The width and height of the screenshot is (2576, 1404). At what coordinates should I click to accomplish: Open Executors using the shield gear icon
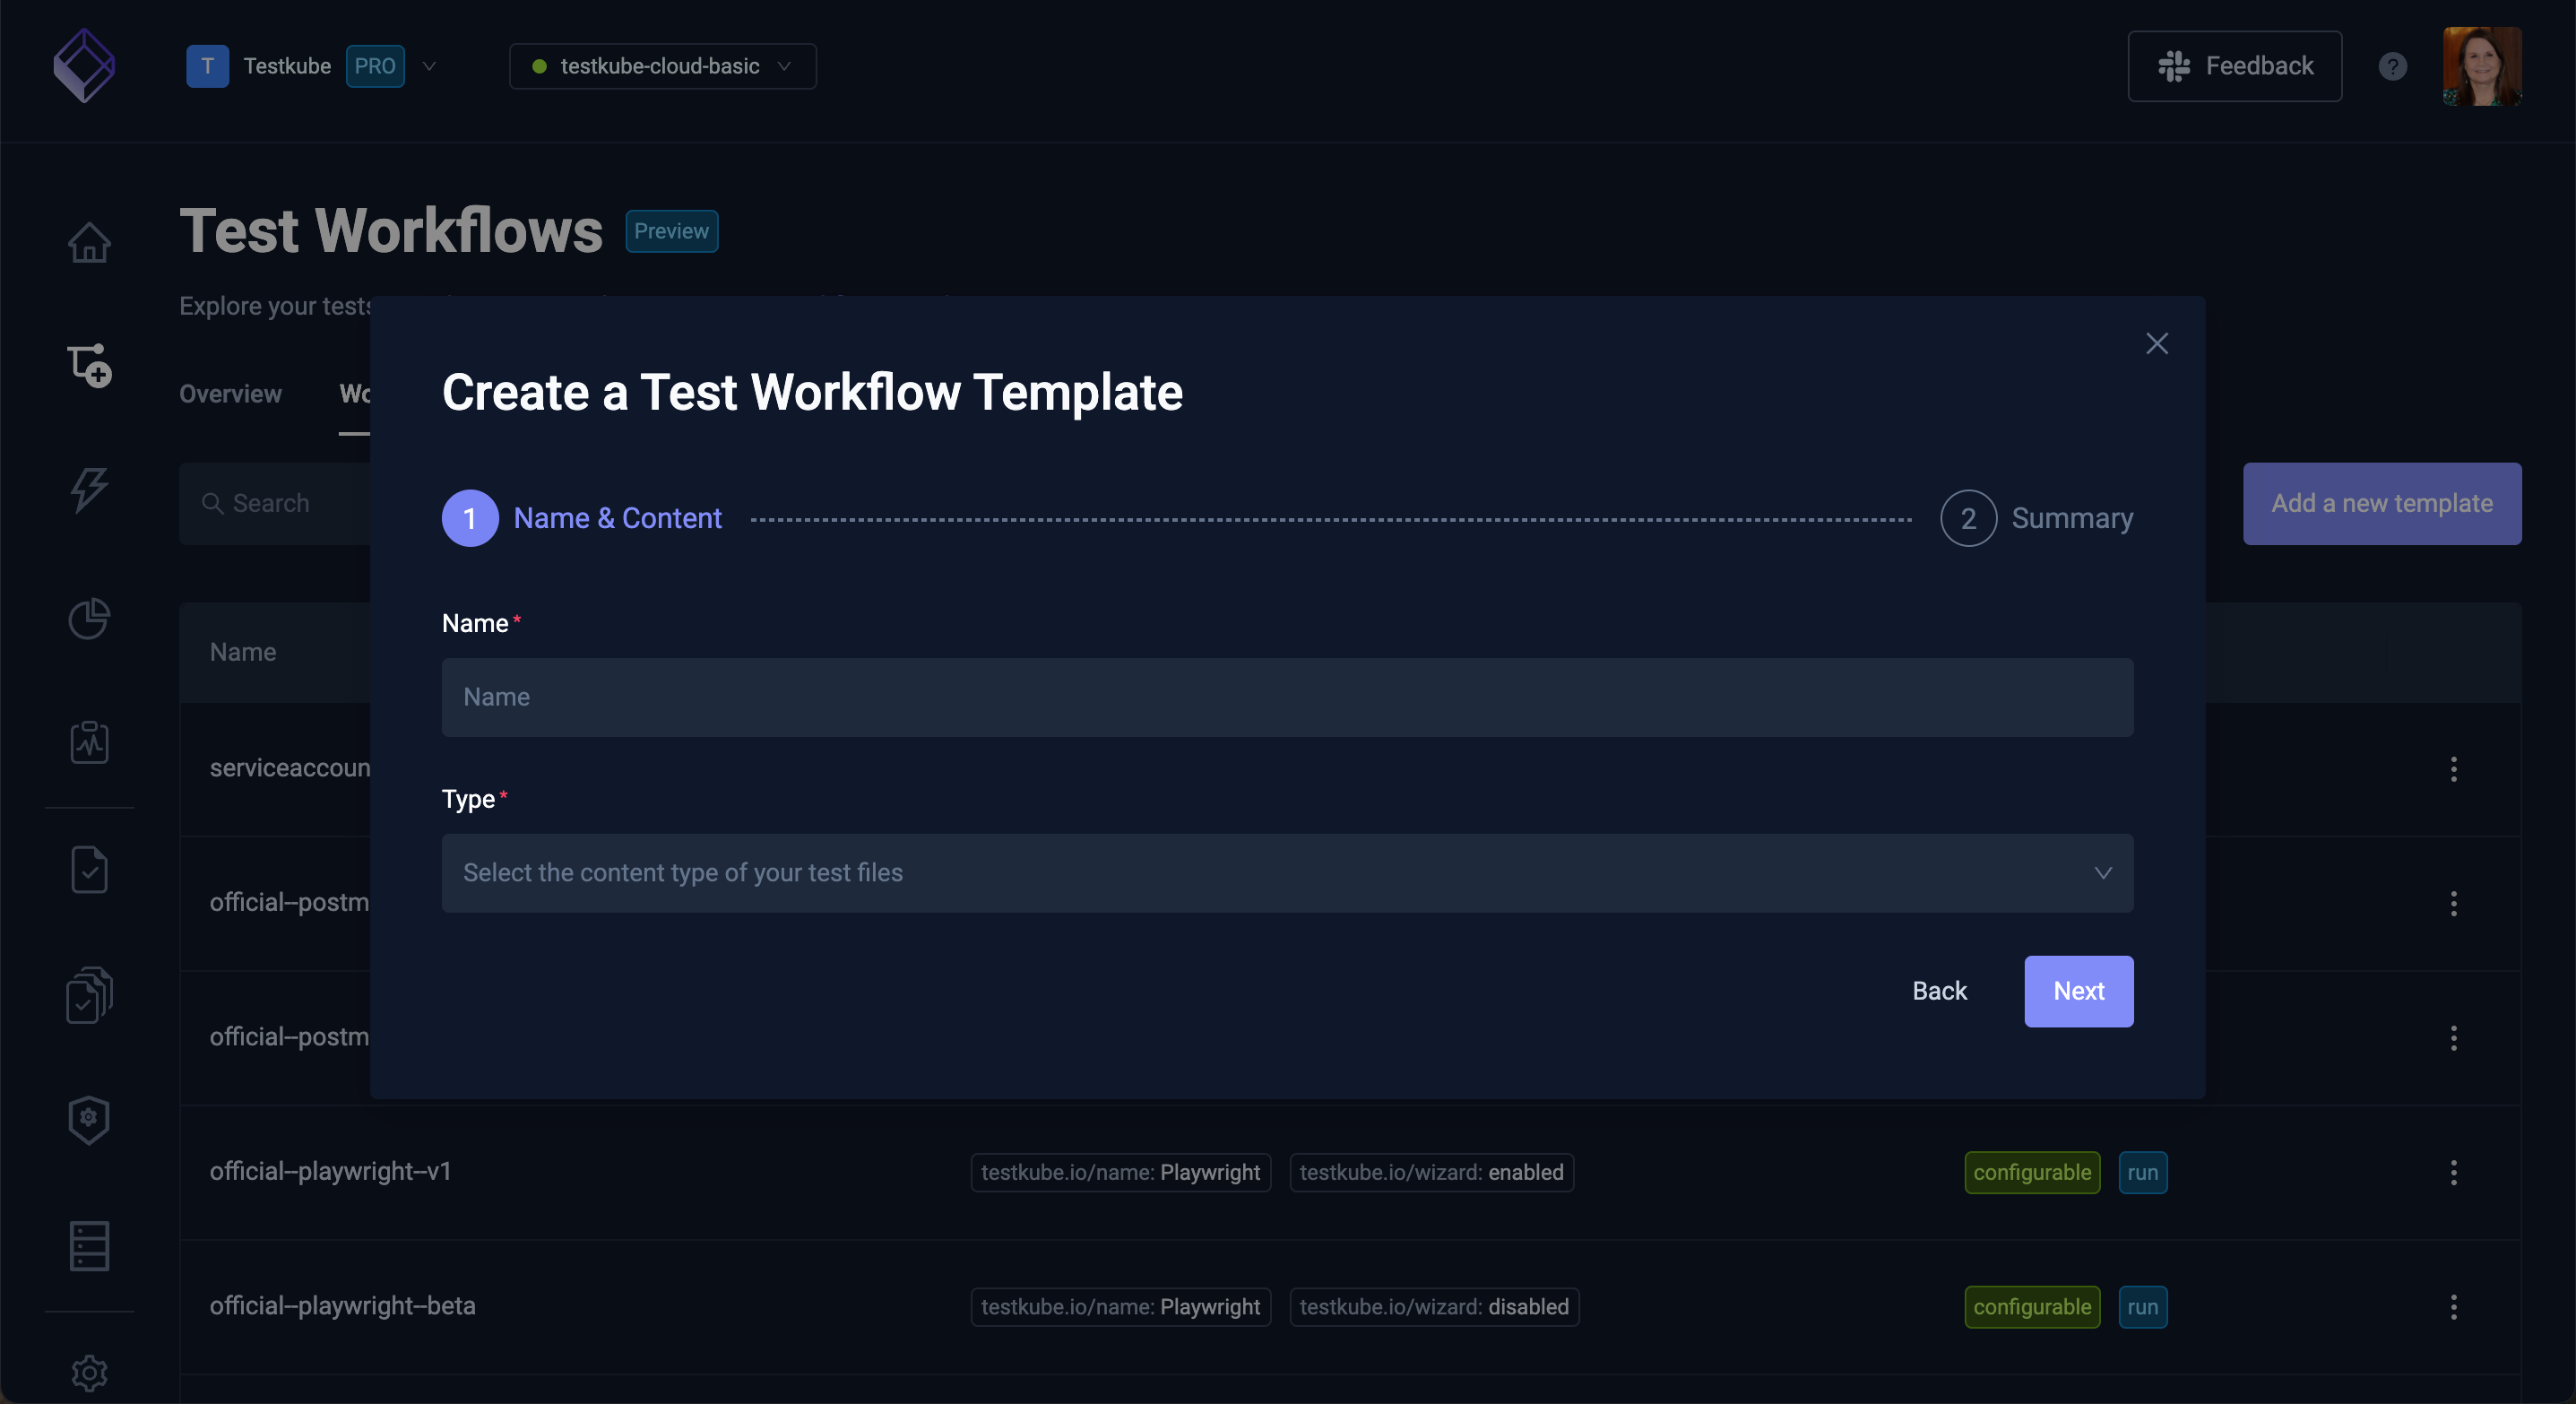[x=89, y=1120]
